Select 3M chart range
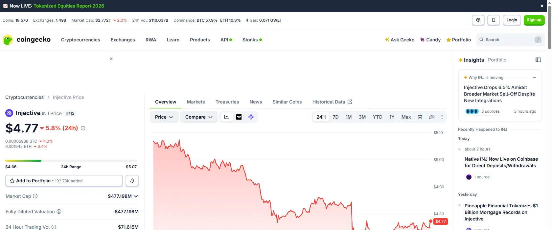Screen dimensions: 552x230 [362, 117]
